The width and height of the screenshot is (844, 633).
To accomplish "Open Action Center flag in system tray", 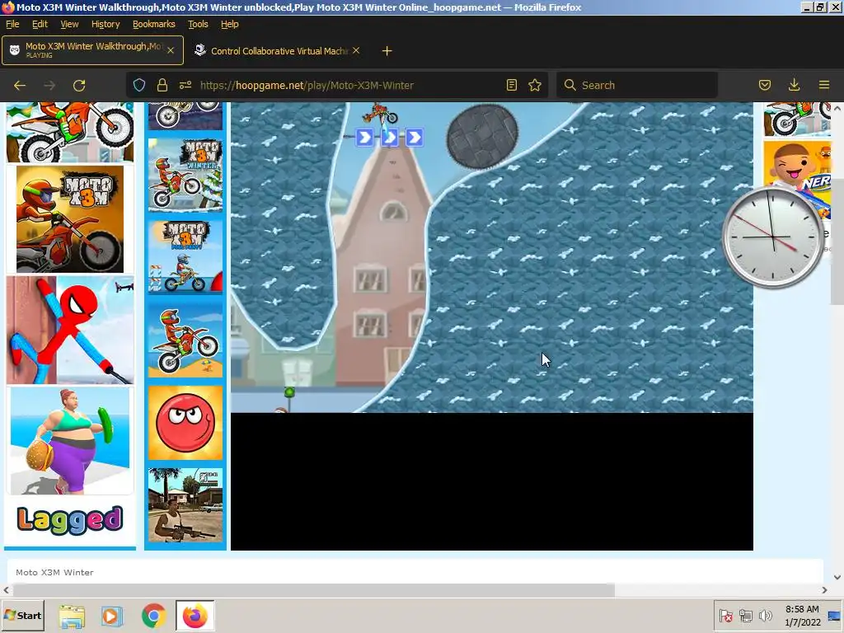I will (x=725, y=616).
